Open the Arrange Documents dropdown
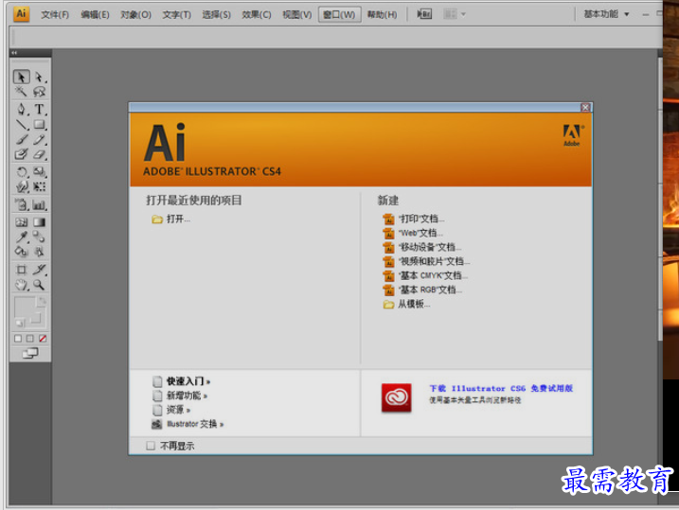Image resolution: width=679 pixels, height=510 pixels. (455, 14)
